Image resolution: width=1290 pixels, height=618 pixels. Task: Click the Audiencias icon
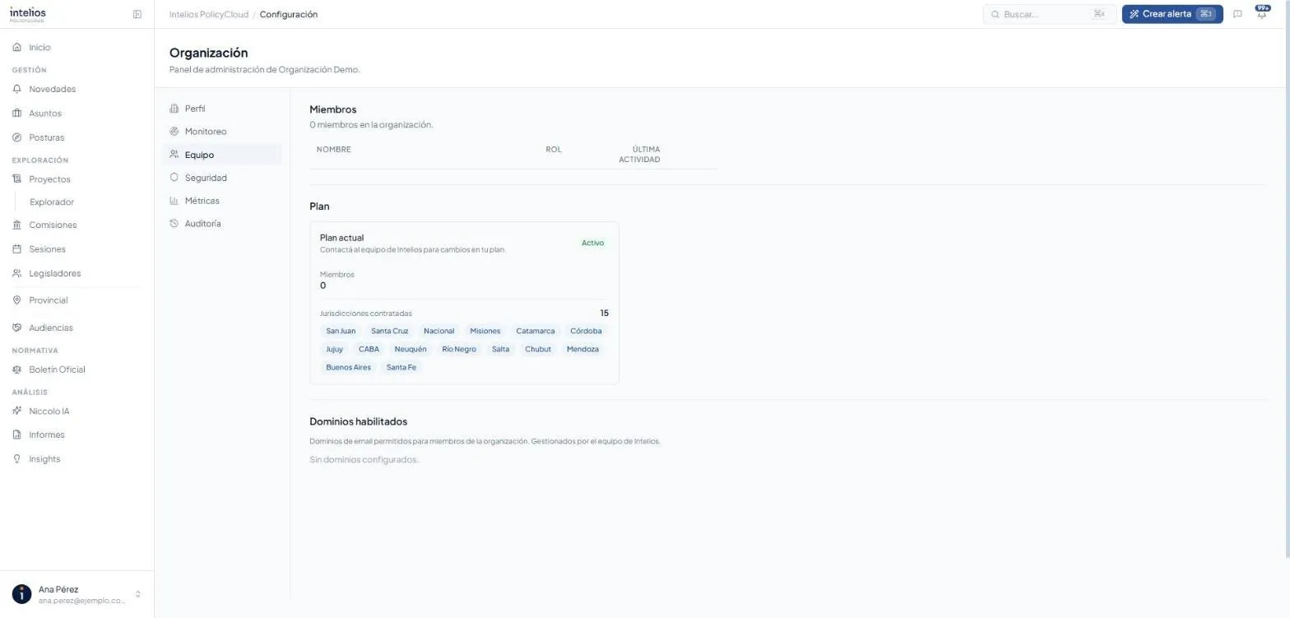click(x=16, y=328)
